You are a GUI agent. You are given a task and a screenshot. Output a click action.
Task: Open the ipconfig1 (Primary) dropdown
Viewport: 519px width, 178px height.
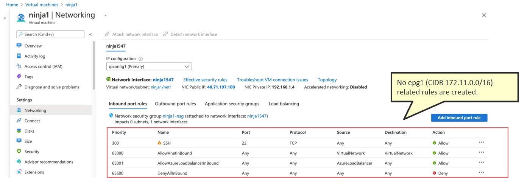(x=149, y=67)
